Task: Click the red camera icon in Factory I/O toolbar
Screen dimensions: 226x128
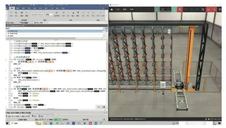Action: (x=214, y=9)
